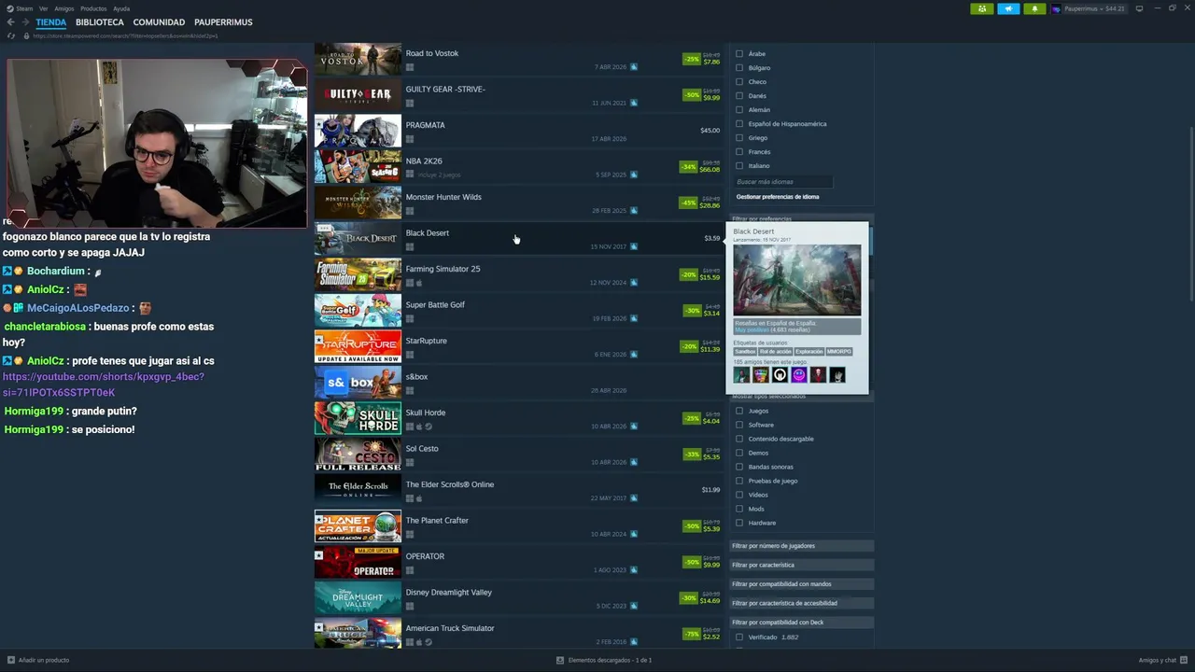Open the Friends and chat icon
Viewport: 1195px width, 672px height.
[1183, 660]
